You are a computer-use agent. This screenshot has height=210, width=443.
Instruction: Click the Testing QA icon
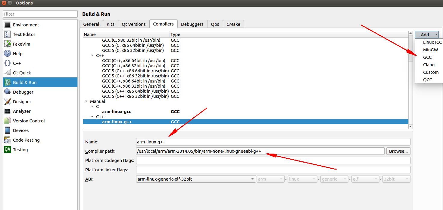[8, 150]
